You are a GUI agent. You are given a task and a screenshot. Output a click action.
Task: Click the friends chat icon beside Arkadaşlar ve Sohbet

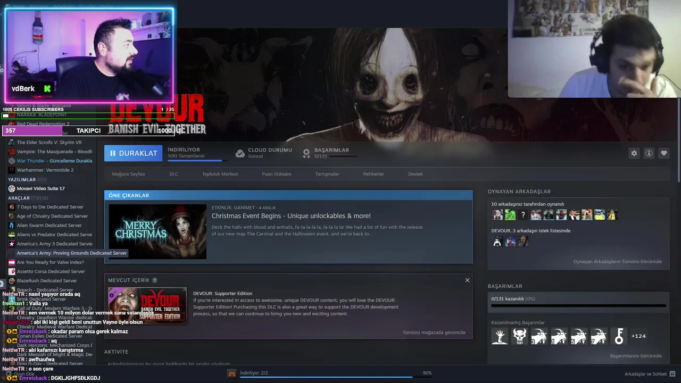point(672,374)
